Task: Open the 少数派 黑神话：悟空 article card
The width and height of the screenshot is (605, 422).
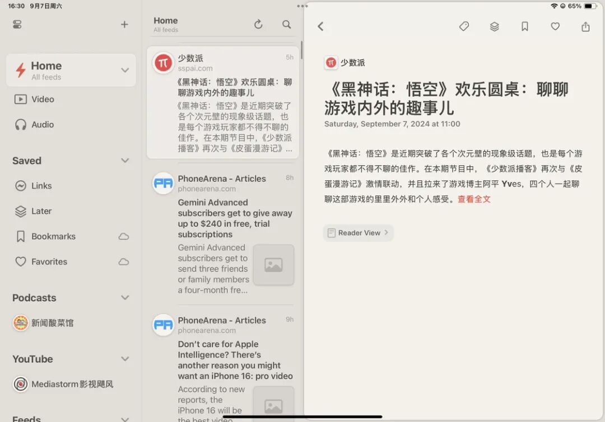Action: coord(222,102)
